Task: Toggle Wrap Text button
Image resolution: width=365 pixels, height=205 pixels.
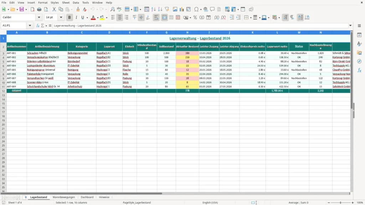Action: point(156,17)
